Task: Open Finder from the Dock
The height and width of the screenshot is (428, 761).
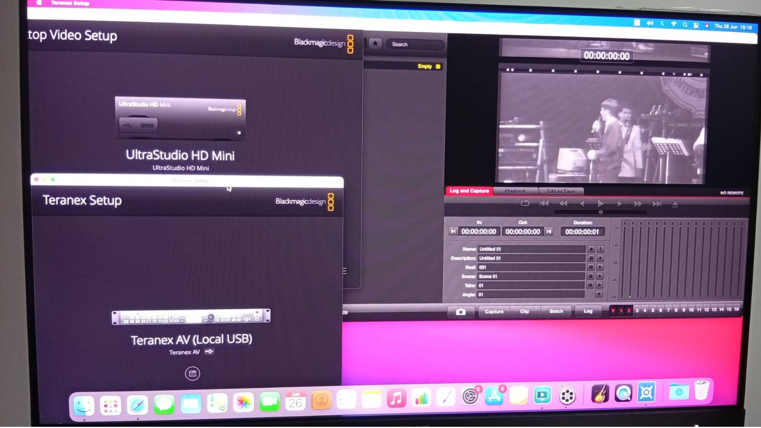Action: [84, 405]
